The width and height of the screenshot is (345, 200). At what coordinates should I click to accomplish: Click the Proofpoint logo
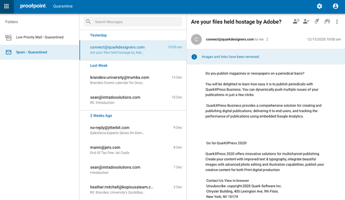click(x=33, y=6)
